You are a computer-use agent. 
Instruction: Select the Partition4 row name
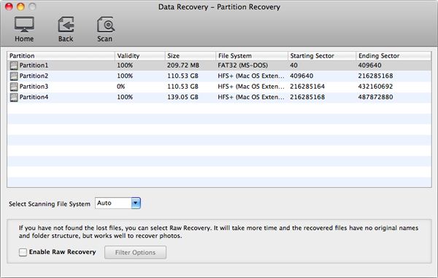34,98
